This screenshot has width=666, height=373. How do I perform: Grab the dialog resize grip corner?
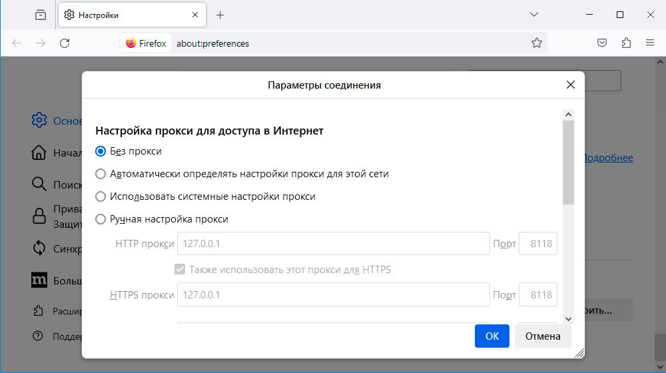579,353
